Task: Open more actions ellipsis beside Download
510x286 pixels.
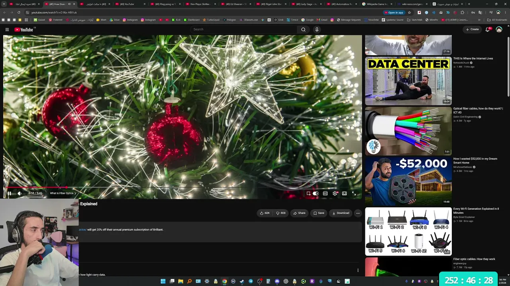Action: [x=358, y=213]
